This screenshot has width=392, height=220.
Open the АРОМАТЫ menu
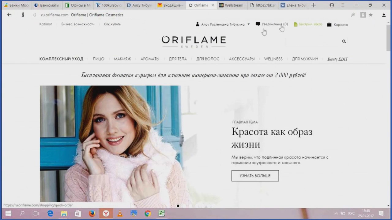tap(150, 59)
